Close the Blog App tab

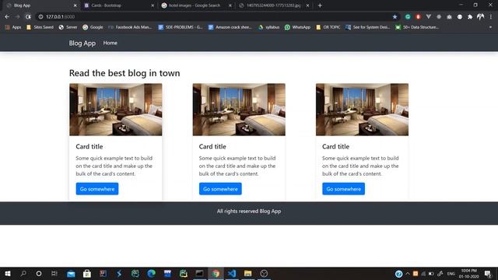[x=75, y=5]
